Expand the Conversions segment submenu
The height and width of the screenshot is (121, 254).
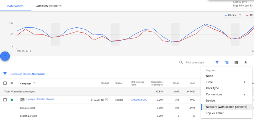(x=227, y=94)
